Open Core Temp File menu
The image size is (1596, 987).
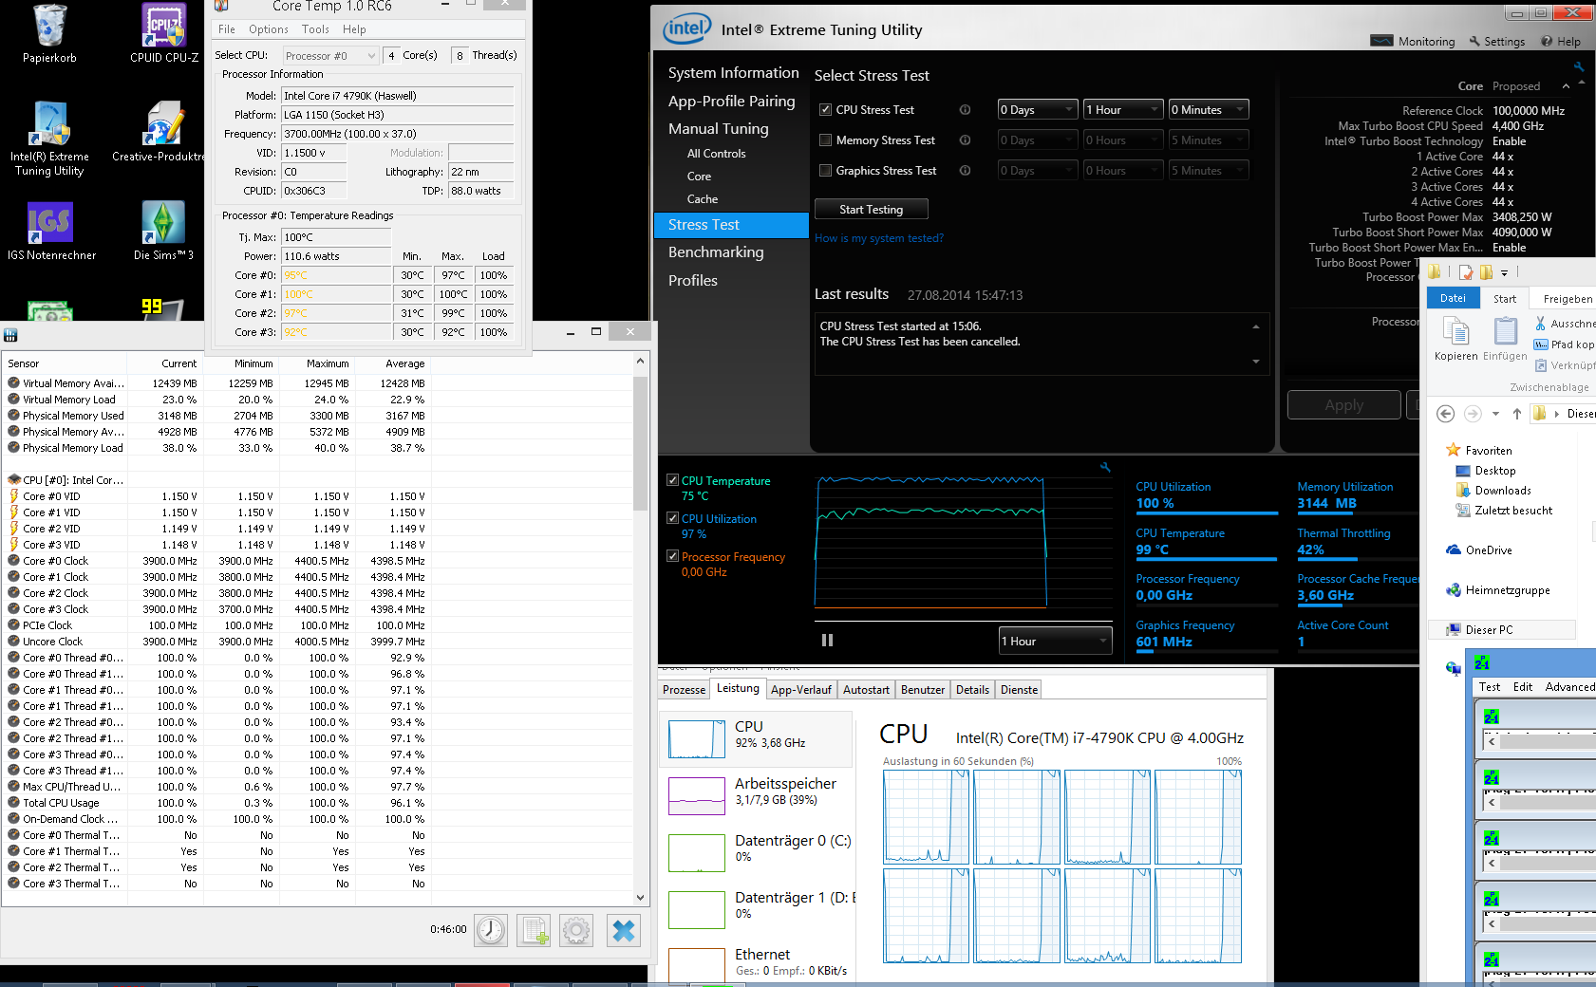point(227,29)
